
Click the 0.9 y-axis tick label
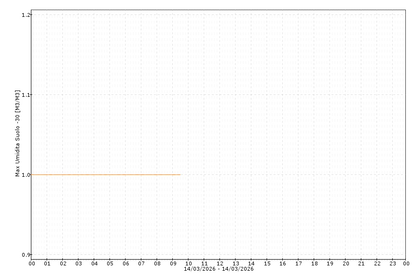[x=26, y=255]
